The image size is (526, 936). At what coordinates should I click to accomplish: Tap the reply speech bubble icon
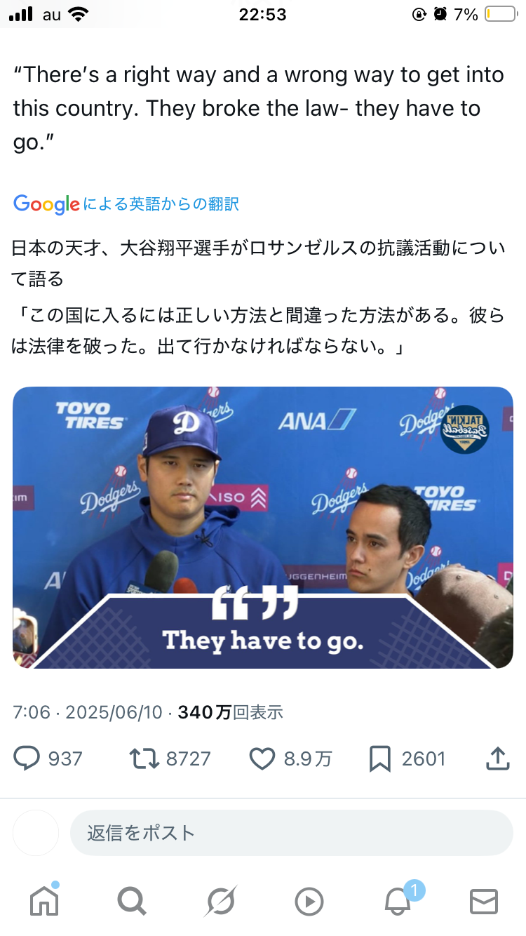click(x=27, y=758)
